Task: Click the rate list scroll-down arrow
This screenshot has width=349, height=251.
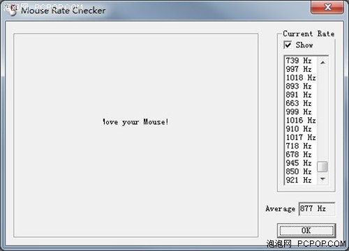Action: pos(322,179)
